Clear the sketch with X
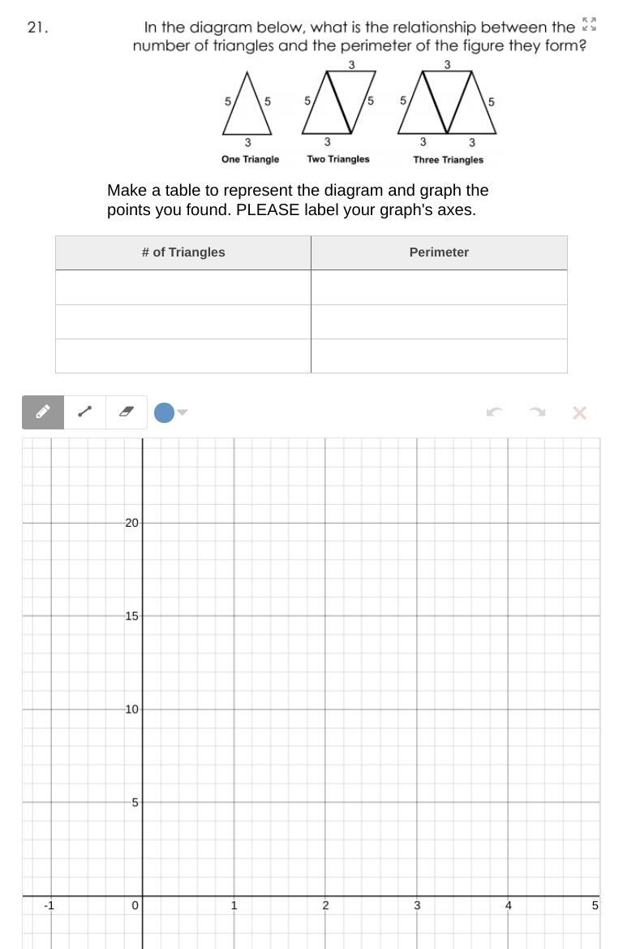 579,412
